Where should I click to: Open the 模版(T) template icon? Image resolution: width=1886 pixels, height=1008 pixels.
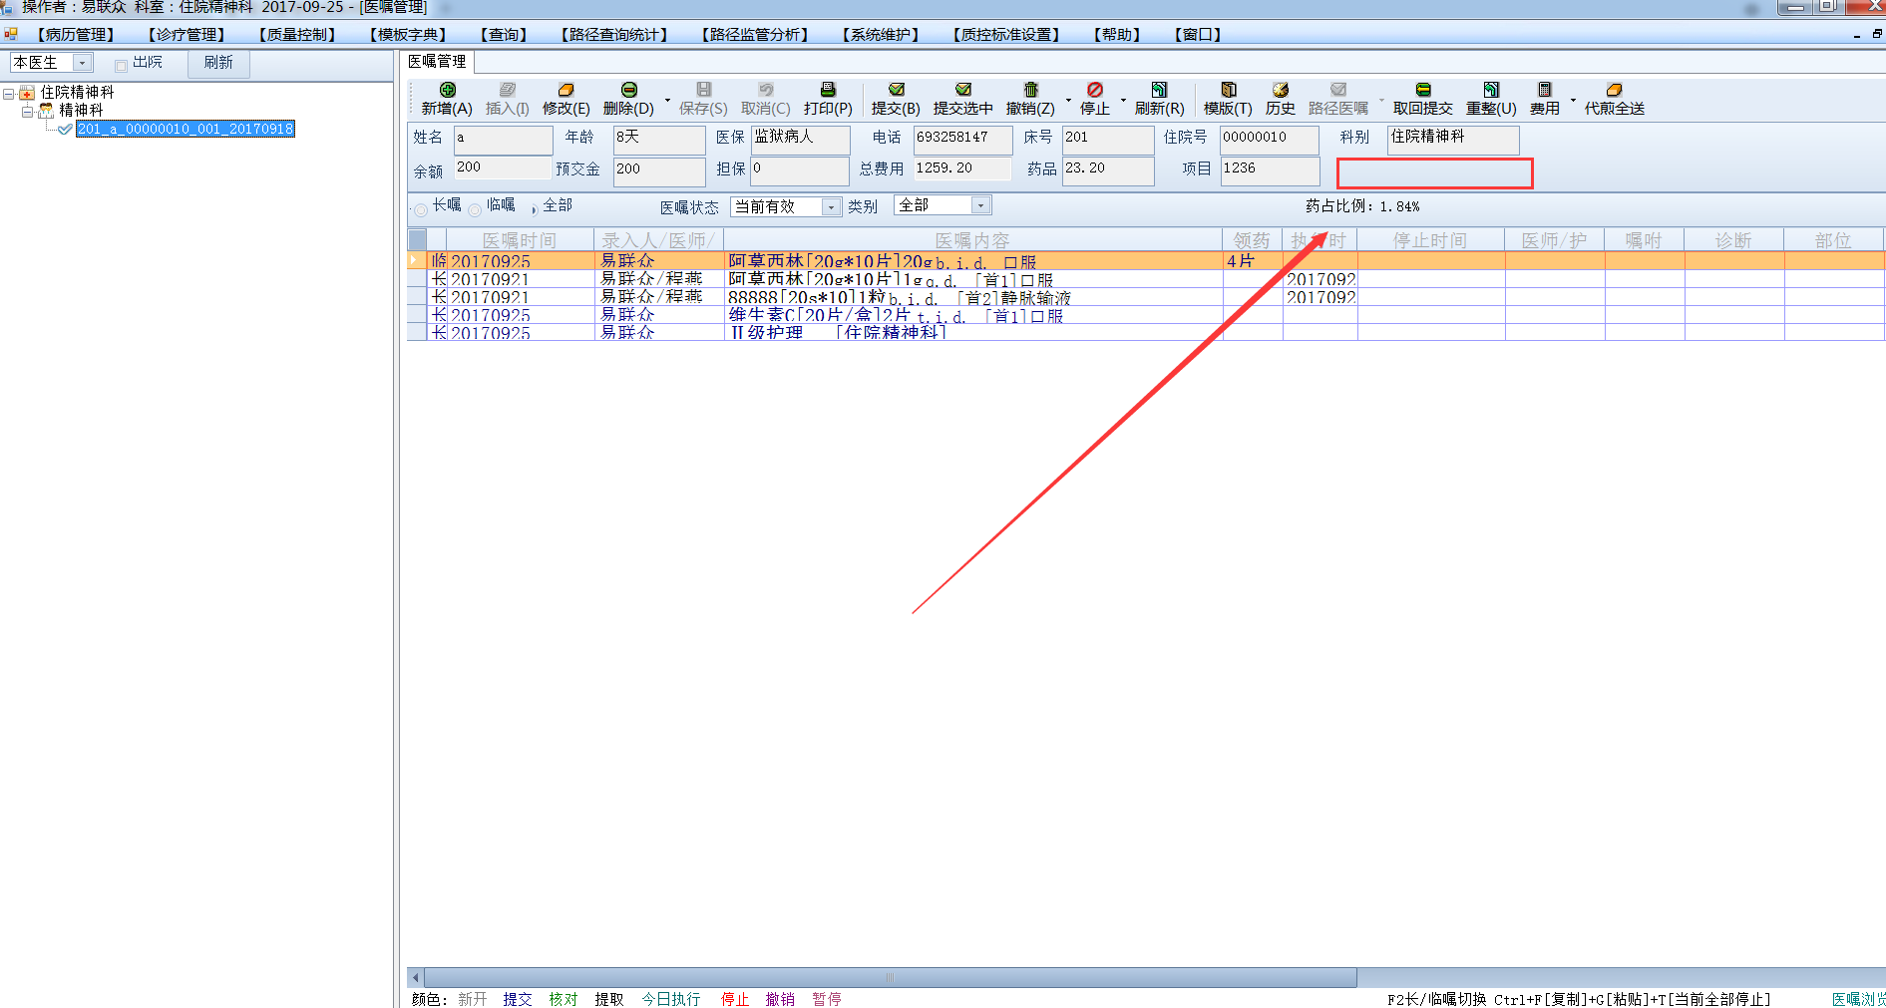coord(1228,90)
